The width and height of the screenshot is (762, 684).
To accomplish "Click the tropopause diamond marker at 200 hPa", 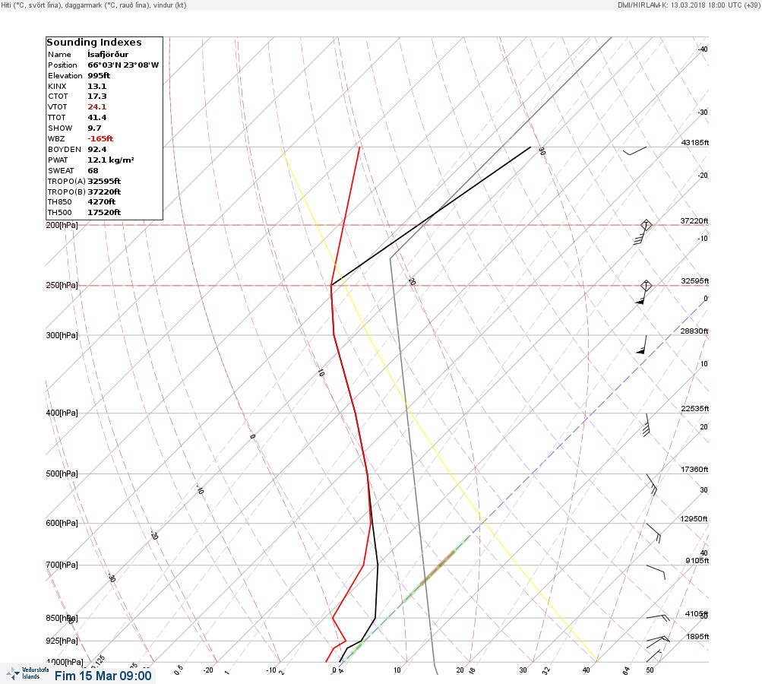I will click(646, 225).
